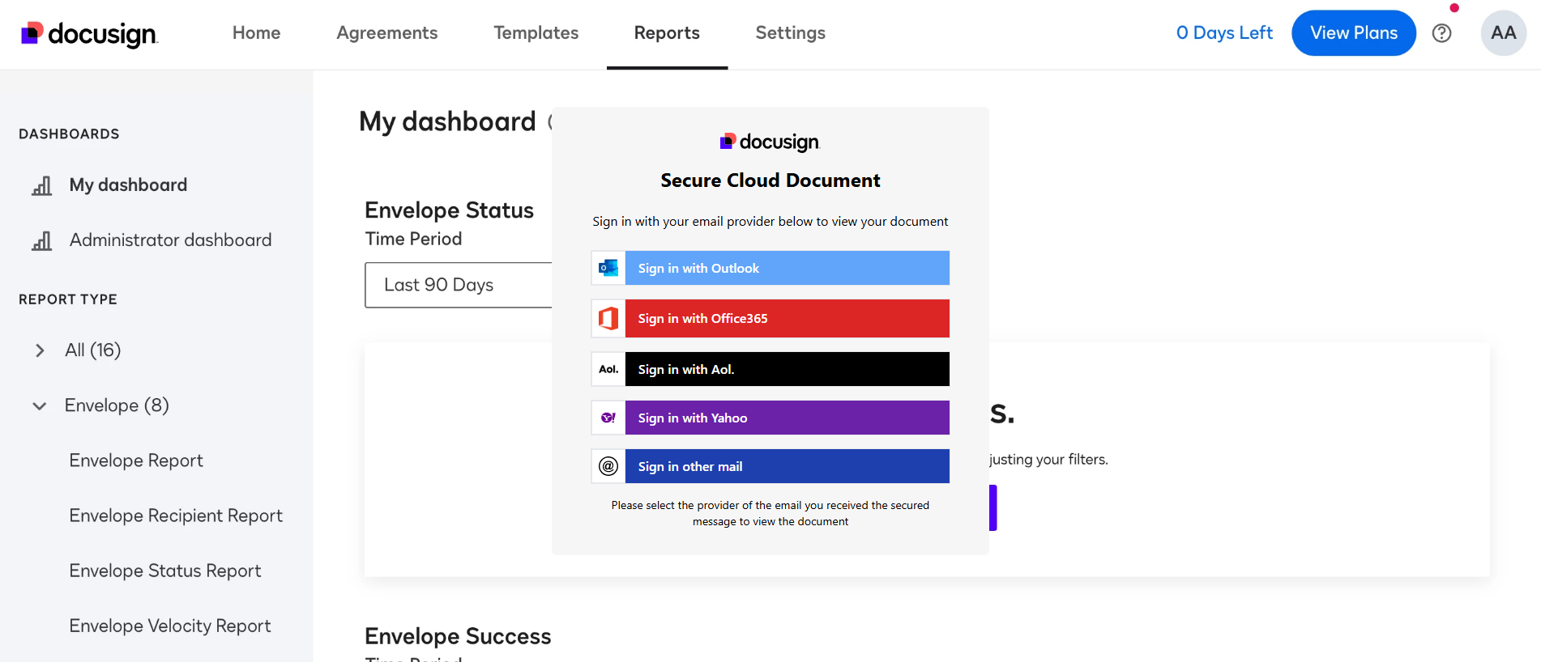The width and height of the screenshot is (1541, 662).
Task: Click the Administrator dashboard chart icon
Action: click(x=41, y=240)
